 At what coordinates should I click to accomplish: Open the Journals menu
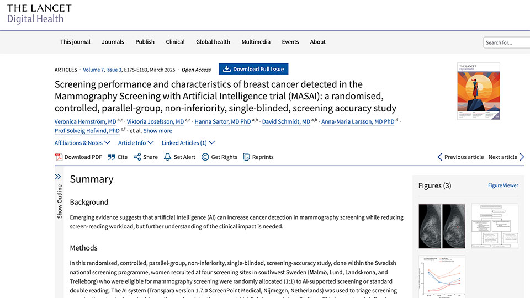(x=112, y=42)
